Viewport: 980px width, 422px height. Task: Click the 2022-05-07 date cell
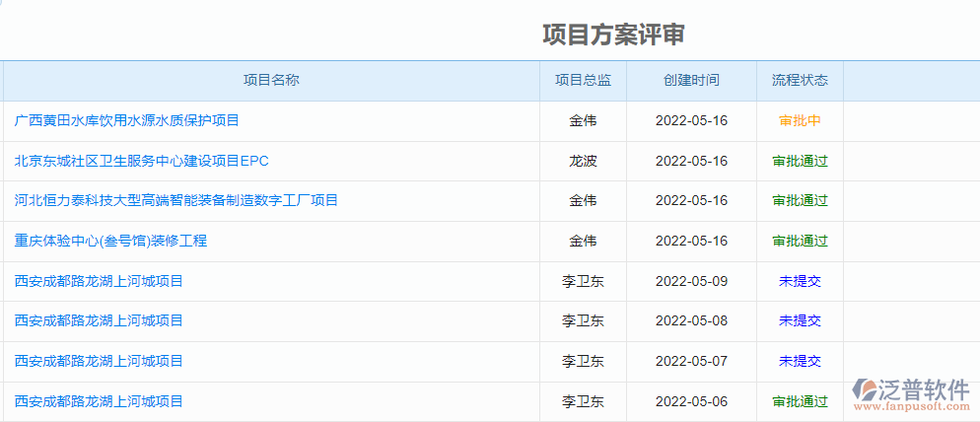pos(691,361)
